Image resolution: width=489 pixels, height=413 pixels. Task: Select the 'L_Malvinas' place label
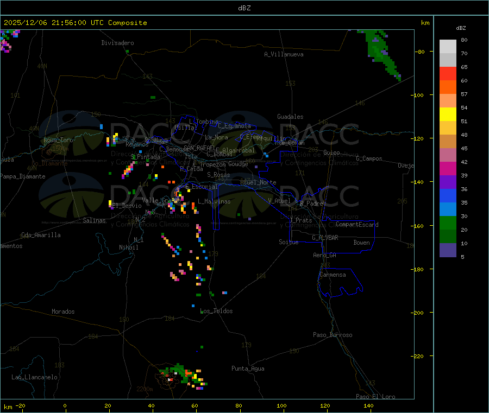coord(214,201)
